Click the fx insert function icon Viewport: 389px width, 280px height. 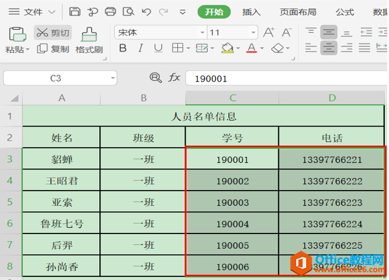[174, 78]
